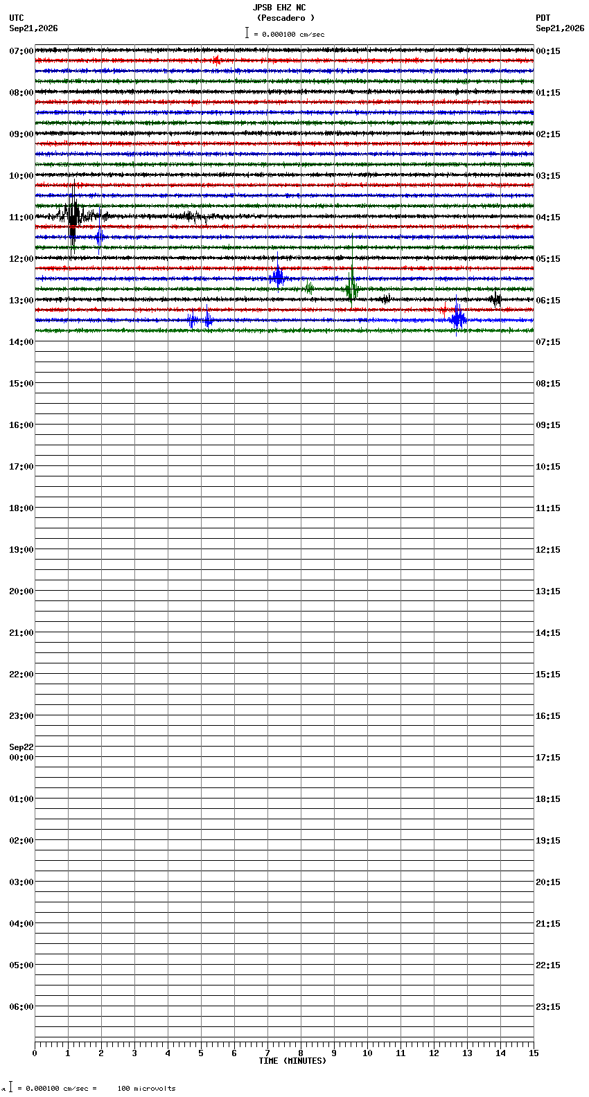Click the 23:15 PDT row label
Image resolution: width=589 pixels, height=1097 pixels.
548,1007
